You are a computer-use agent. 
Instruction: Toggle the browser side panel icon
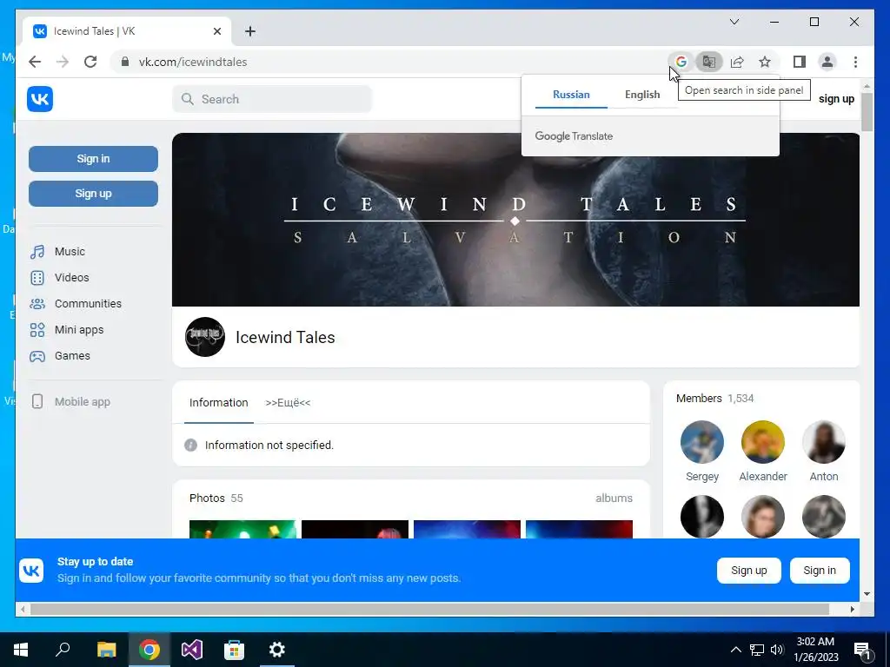(800, 62)
